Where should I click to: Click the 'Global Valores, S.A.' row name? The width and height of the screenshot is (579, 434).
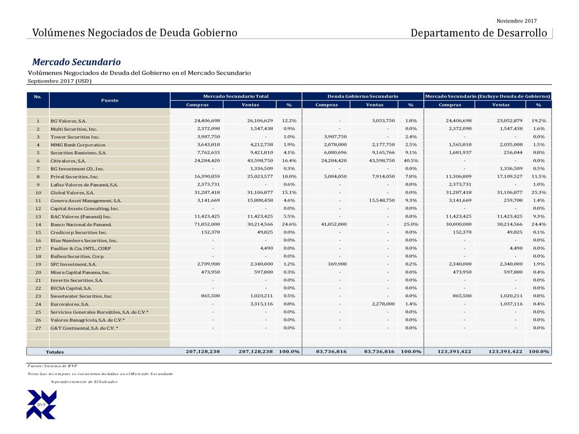click(x=72, y=193)
